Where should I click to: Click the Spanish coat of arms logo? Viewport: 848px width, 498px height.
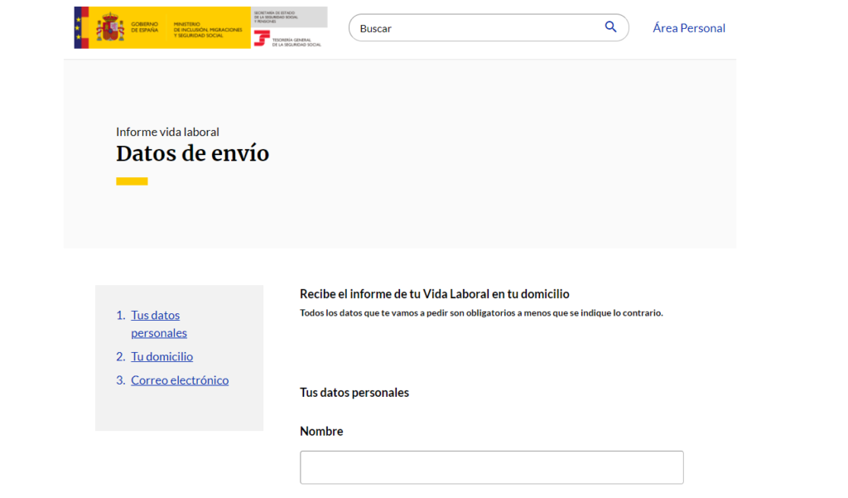(110, 27)
